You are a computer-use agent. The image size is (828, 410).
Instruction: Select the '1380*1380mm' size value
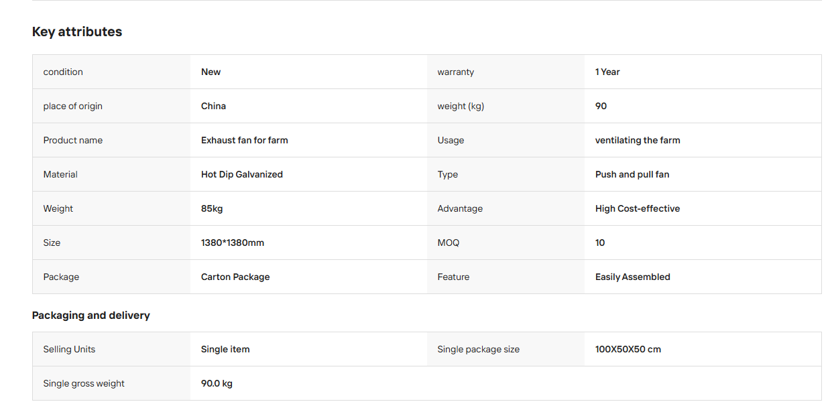coord(233,243)
